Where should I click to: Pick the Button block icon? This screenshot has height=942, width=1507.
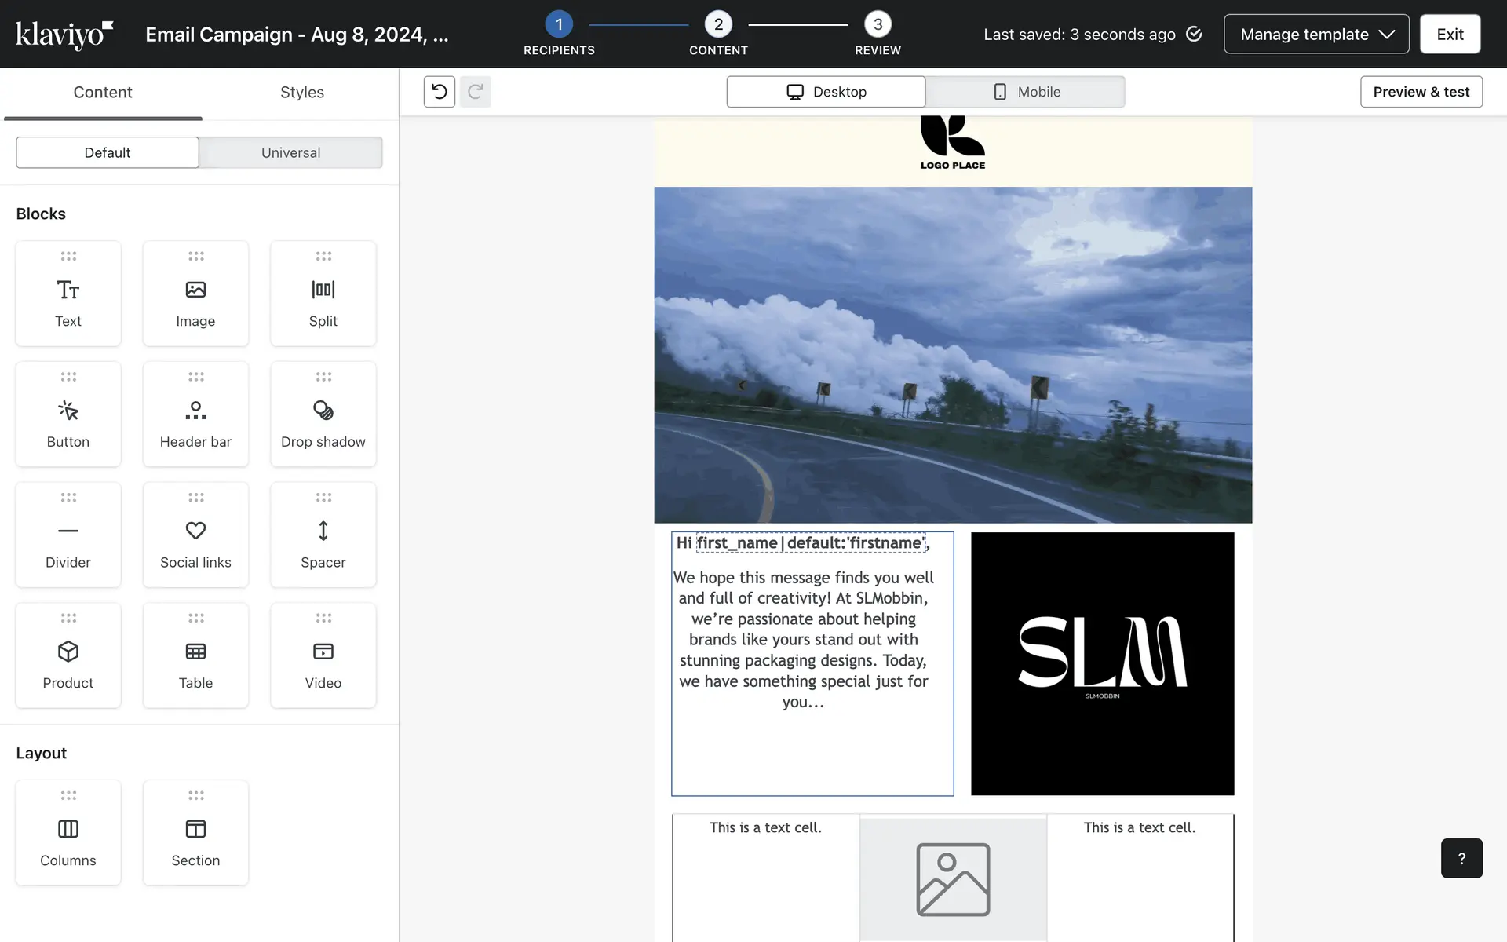(68, 411)
